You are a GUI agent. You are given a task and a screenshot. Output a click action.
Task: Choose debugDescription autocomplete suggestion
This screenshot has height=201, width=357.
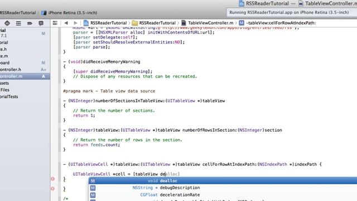coord(223,188)
